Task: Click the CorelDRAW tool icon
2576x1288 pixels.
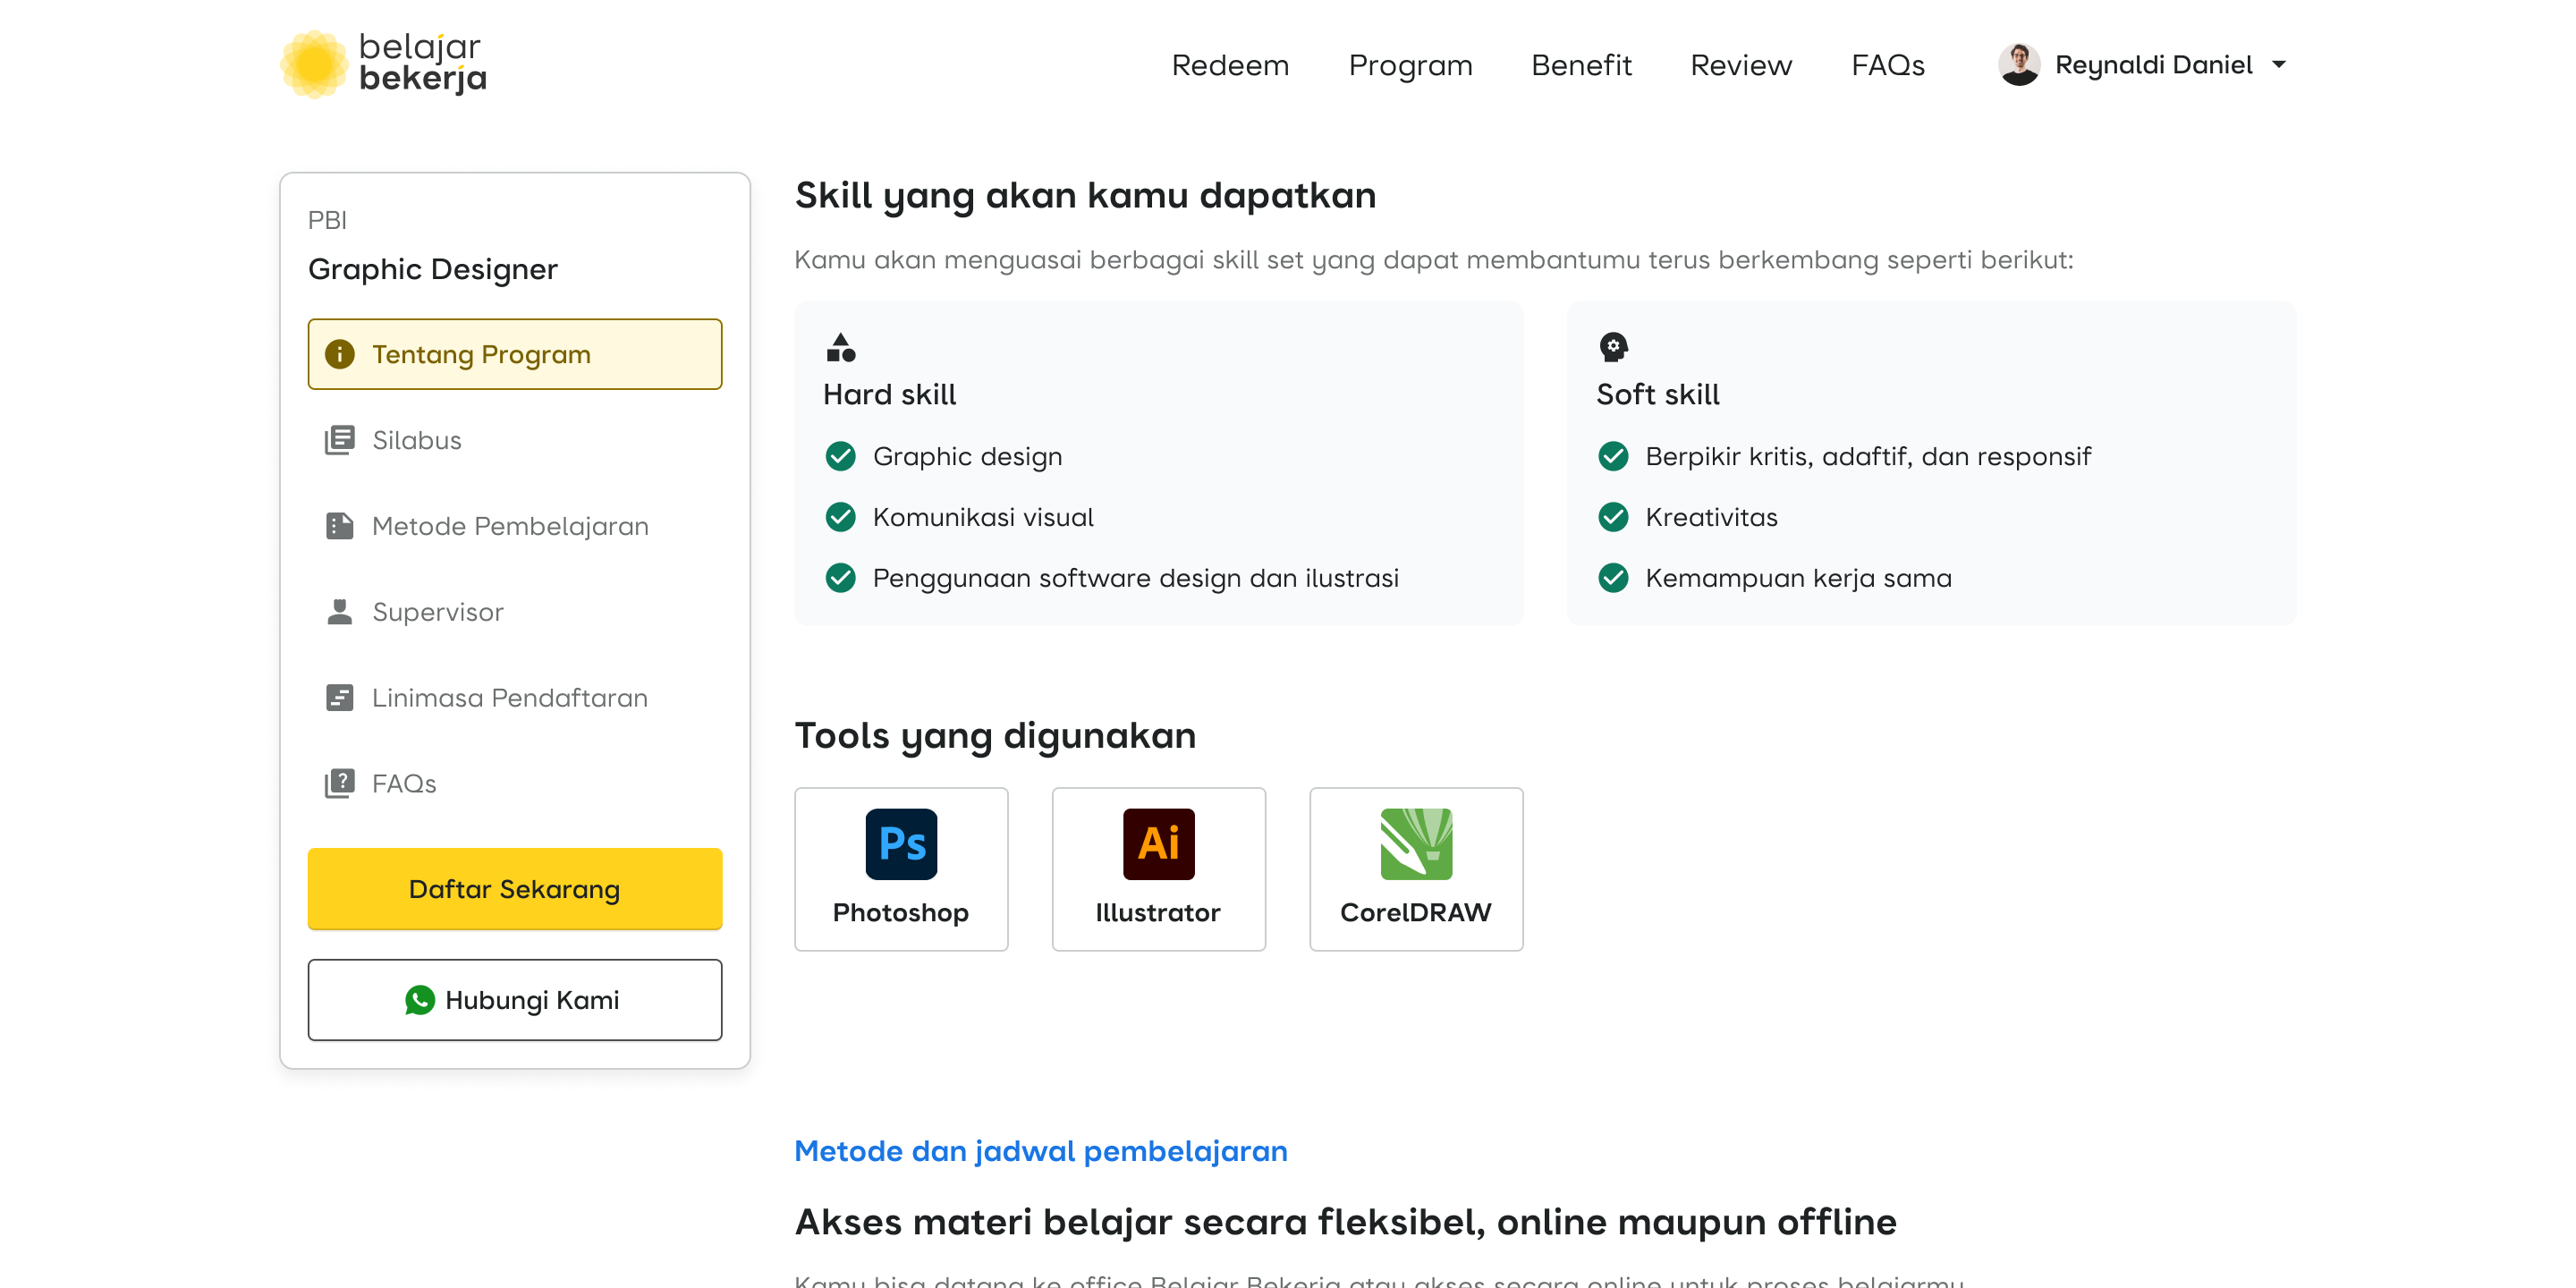Action: pyautogui.click(x=1415, y=843)
